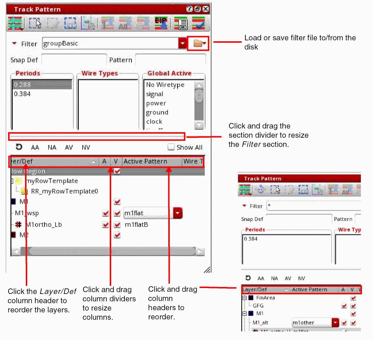Toggle the A checkbox for M1_alt in second window

[344, 323]
